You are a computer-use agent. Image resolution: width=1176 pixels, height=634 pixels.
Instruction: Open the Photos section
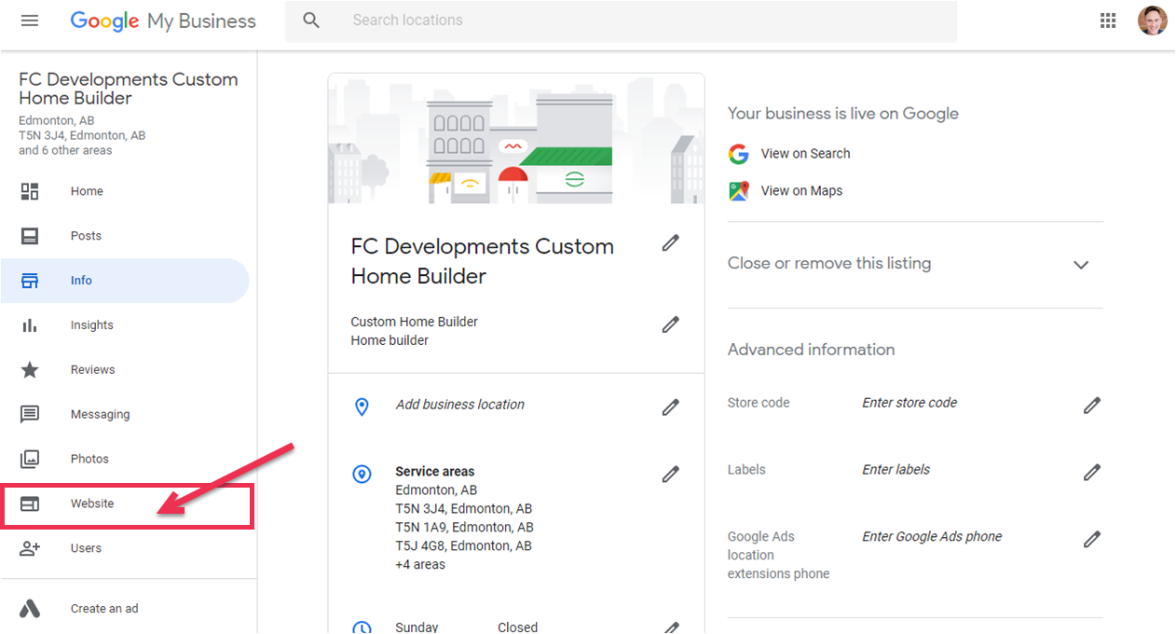point(89,459)
